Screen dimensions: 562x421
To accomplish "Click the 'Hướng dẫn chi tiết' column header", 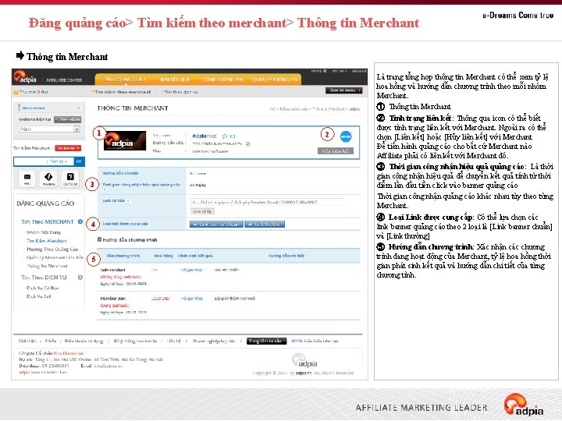I will pyautogui.click(x=286, y=256).
